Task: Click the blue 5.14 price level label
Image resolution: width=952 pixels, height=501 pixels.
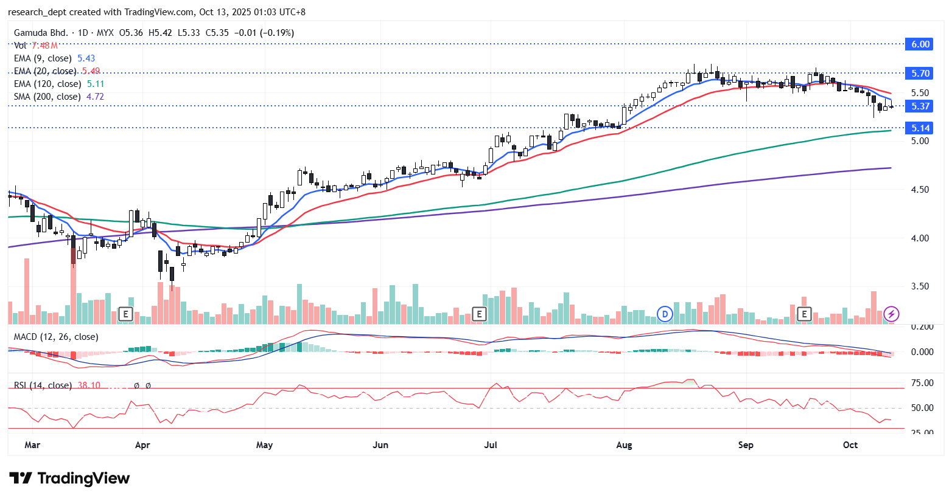Action: pos(920,128)
